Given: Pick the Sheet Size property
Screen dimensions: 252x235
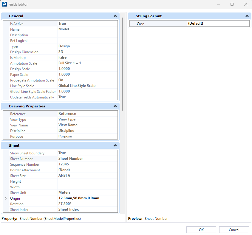Looking at the screenshot, I should pyautogui.click(x=18, y=176).
